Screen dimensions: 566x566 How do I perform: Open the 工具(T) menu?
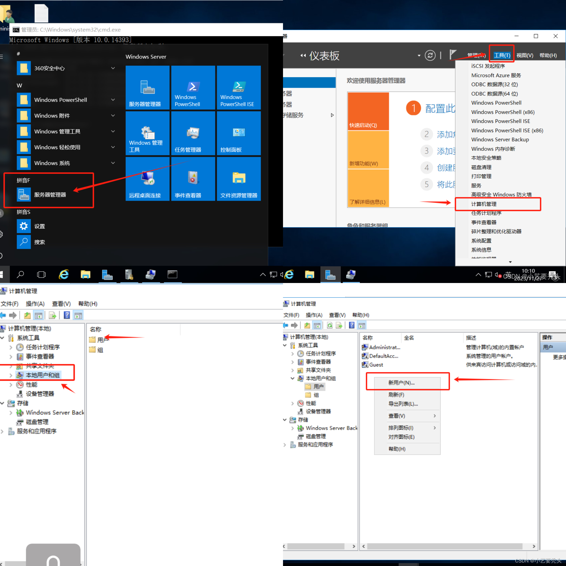point(502,55)
